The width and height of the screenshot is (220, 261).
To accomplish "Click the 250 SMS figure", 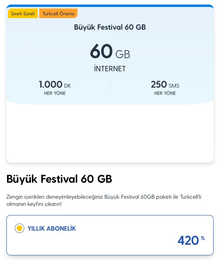I will click(165, 84).
